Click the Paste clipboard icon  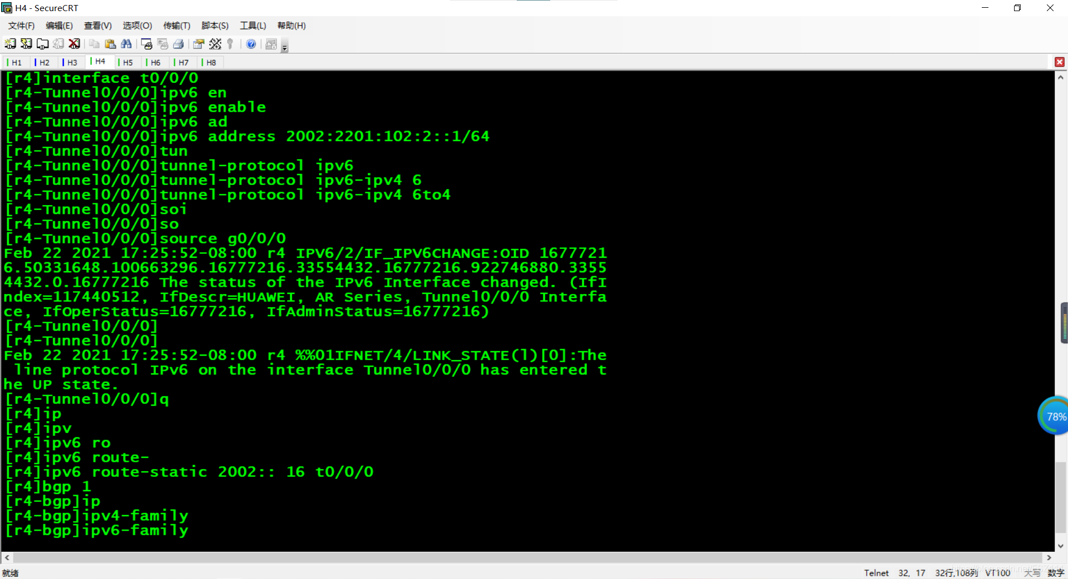(111, 44)
